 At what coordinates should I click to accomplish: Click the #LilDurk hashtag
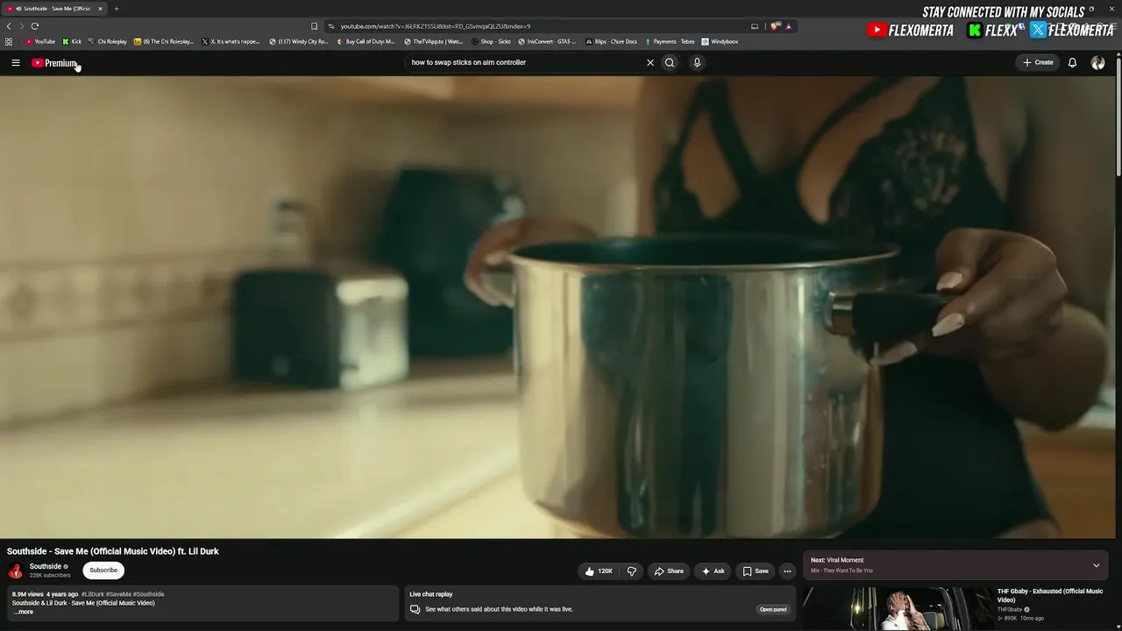coord(93,594)
